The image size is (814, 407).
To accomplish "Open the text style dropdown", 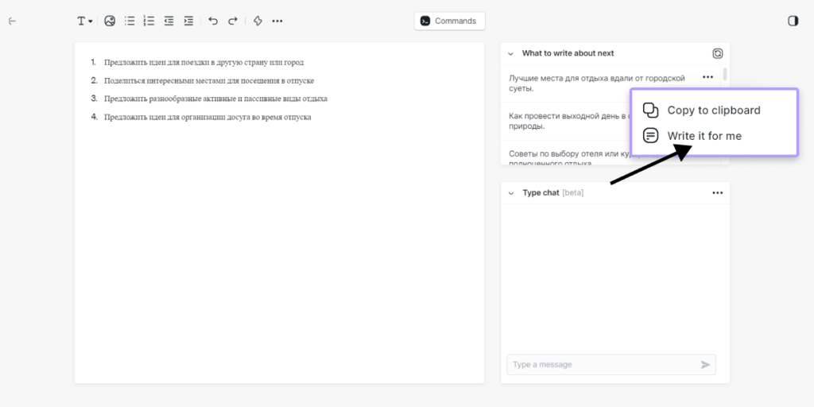I will (84, 21).
